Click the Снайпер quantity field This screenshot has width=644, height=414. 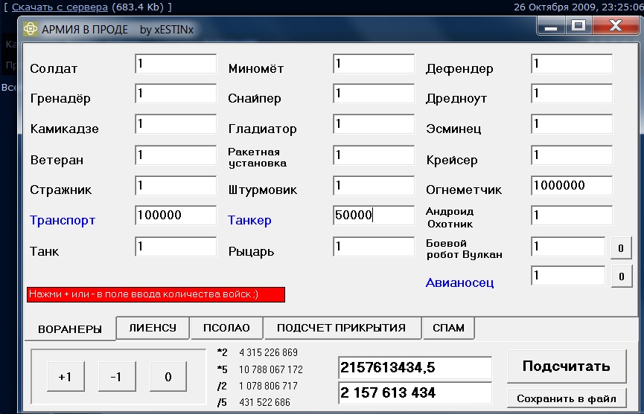point(374,94)
